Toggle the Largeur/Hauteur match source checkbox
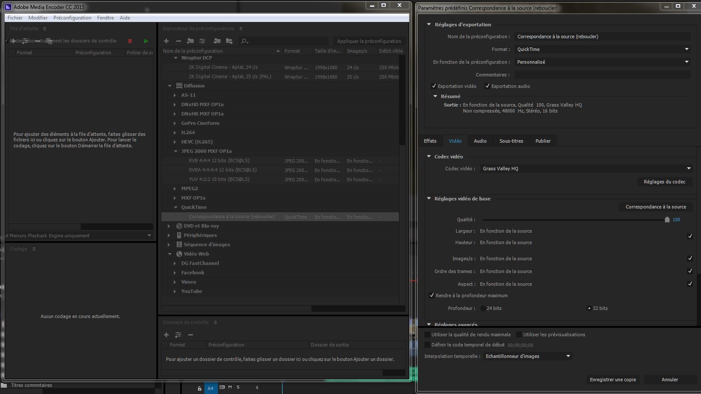Screen dimensions: 701x394 [x=690, y=236]
